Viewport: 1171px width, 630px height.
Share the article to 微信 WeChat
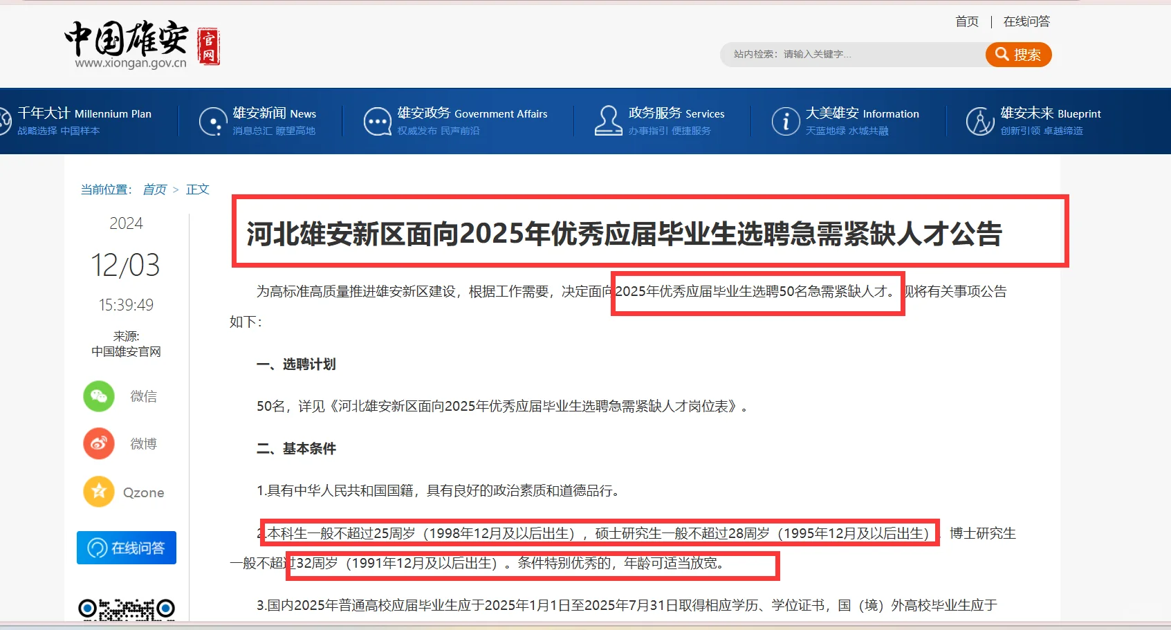tap(99, 396)
